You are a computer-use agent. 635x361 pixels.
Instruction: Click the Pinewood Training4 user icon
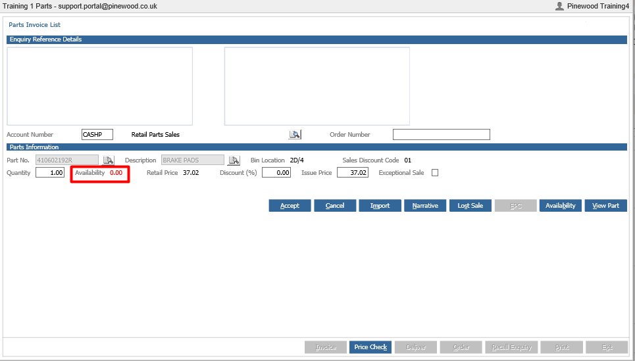(x=560, y=6)
